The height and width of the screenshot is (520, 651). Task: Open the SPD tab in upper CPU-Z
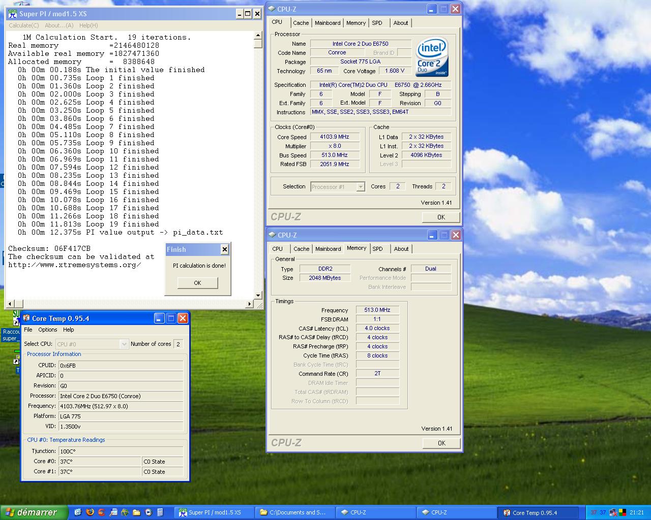click(x=377, y=23)
